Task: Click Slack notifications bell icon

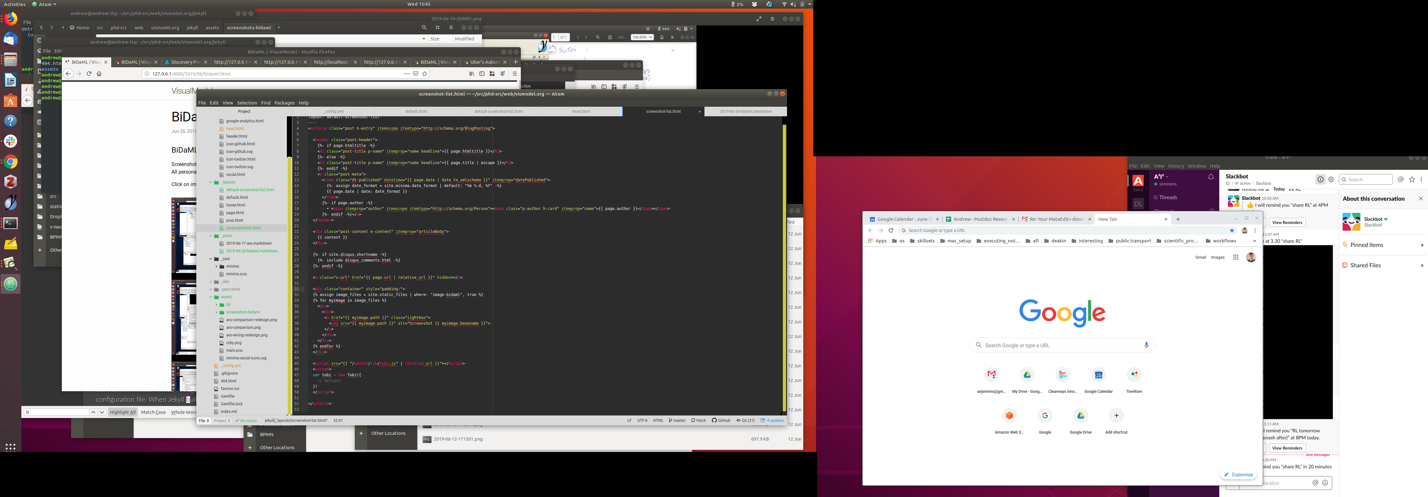Action: click(x=1211, y=177)
